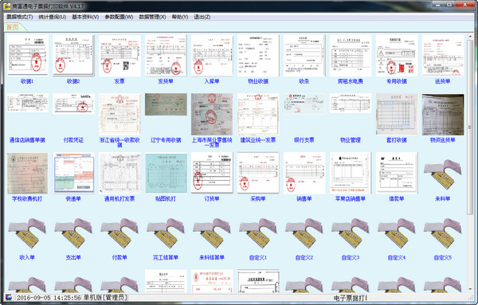The width and height of the screenshot is (478, 305).
Task: Select the 苹果店销售单 template
Action: click(351, 173)
